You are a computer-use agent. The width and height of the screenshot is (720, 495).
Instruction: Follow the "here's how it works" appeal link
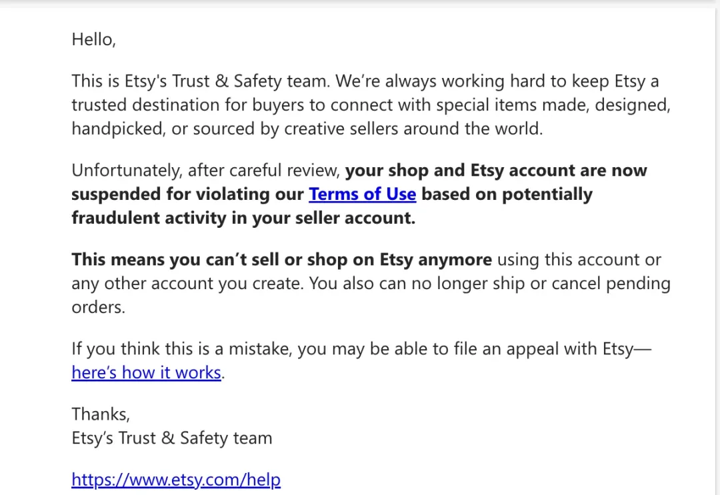(147, 372)
